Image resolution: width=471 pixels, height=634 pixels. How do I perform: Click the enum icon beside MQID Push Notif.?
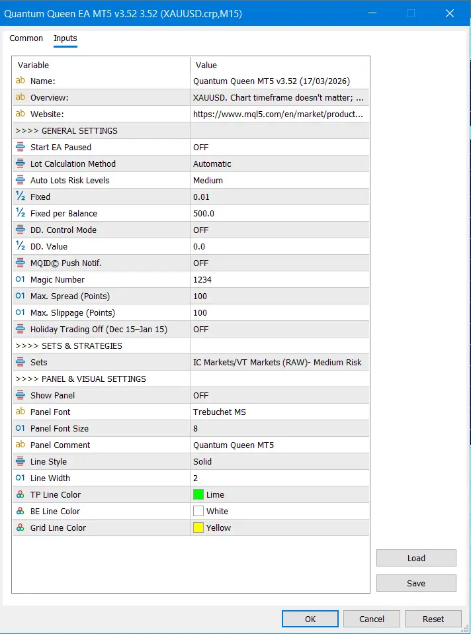pos(21,263)
